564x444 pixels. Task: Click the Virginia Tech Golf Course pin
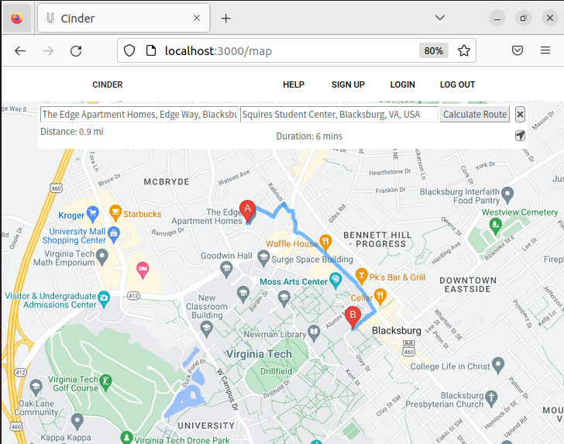[105, 382]
